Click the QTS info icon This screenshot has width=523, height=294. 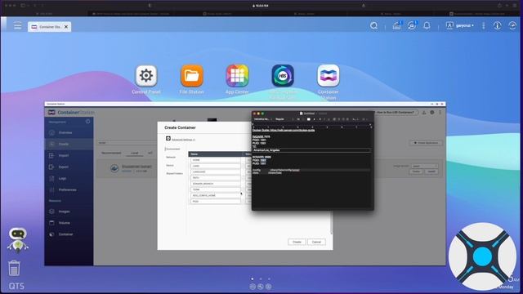498,25
